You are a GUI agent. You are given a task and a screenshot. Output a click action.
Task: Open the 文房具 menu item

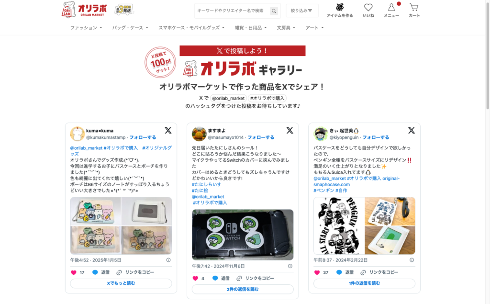tap(286, 28)
